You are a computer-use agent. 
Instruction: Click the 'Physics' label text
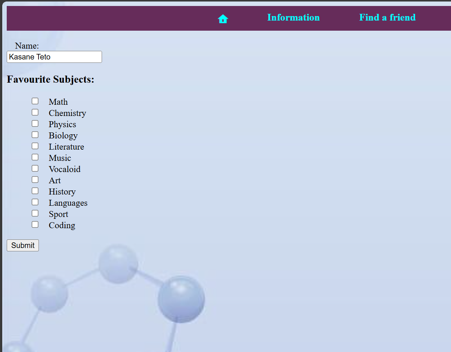tap(62, 124)
